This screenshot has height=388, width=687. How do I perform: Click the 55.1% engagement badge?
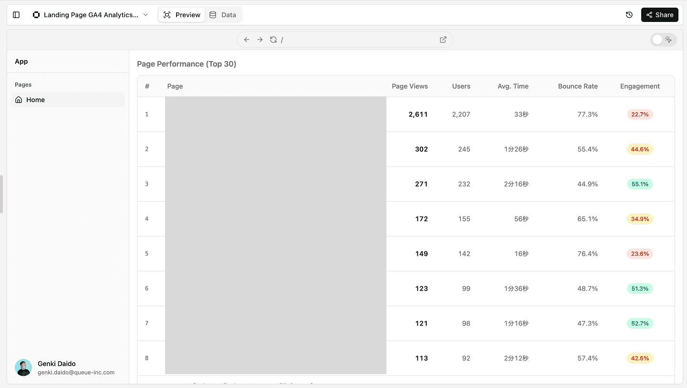640,184
